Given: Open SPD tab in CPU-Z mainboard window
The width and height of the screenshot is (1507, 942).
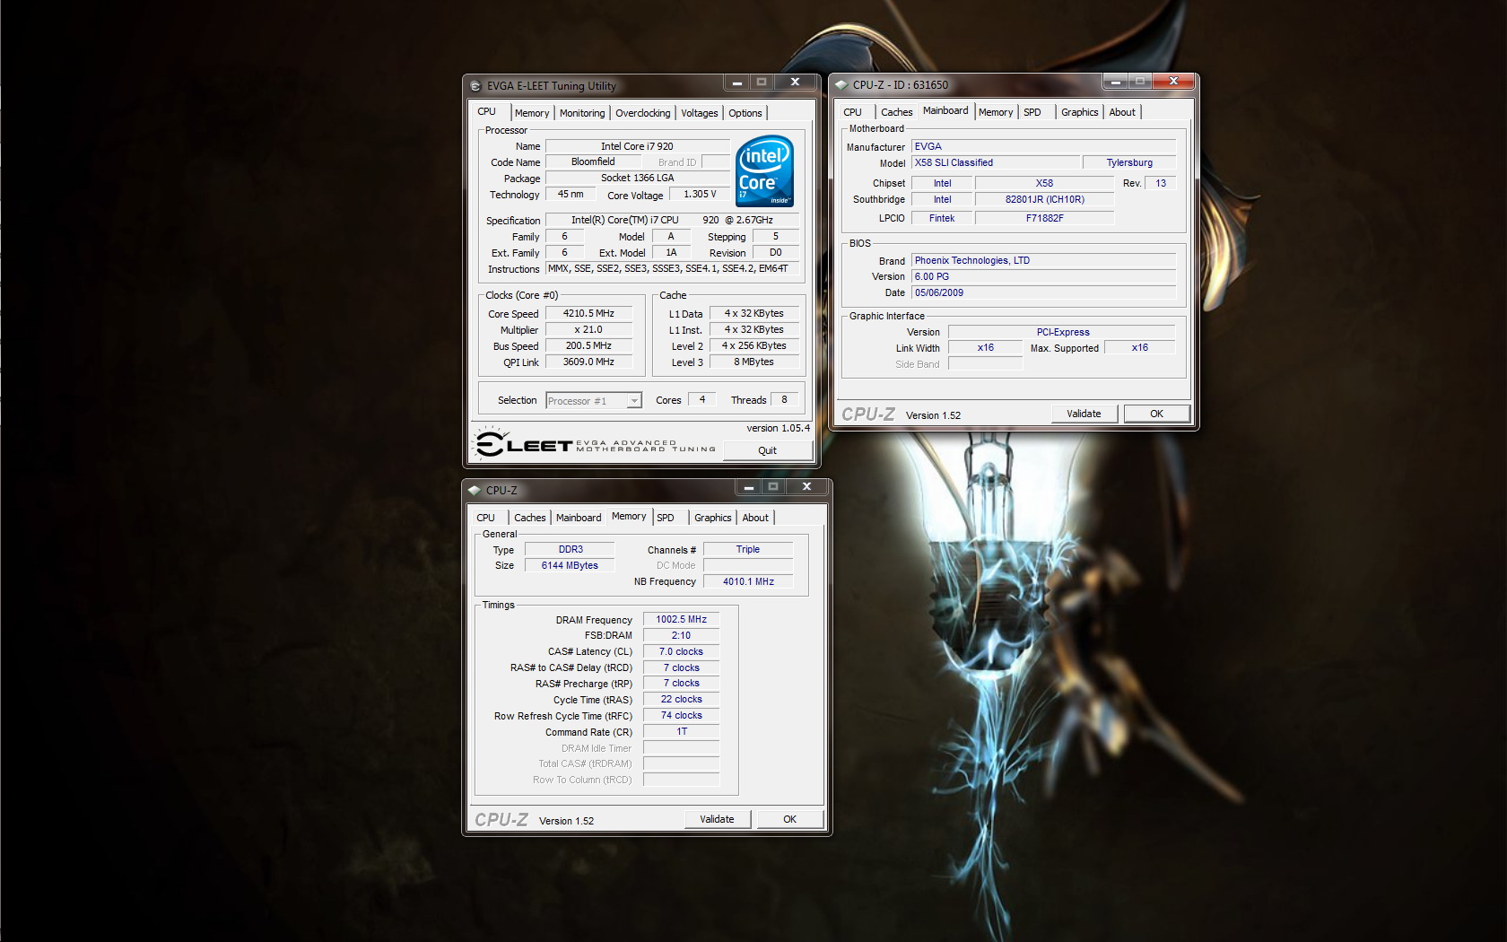Looking at the screenshot, I should (x=1032, y=112).
